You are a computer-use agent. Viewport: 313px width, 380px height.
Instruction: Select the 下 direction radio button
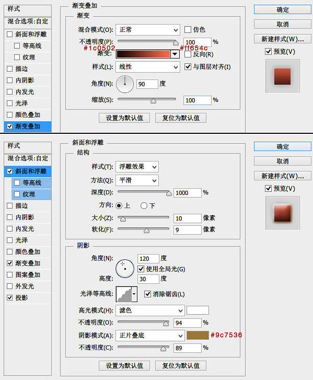[144, 206]
